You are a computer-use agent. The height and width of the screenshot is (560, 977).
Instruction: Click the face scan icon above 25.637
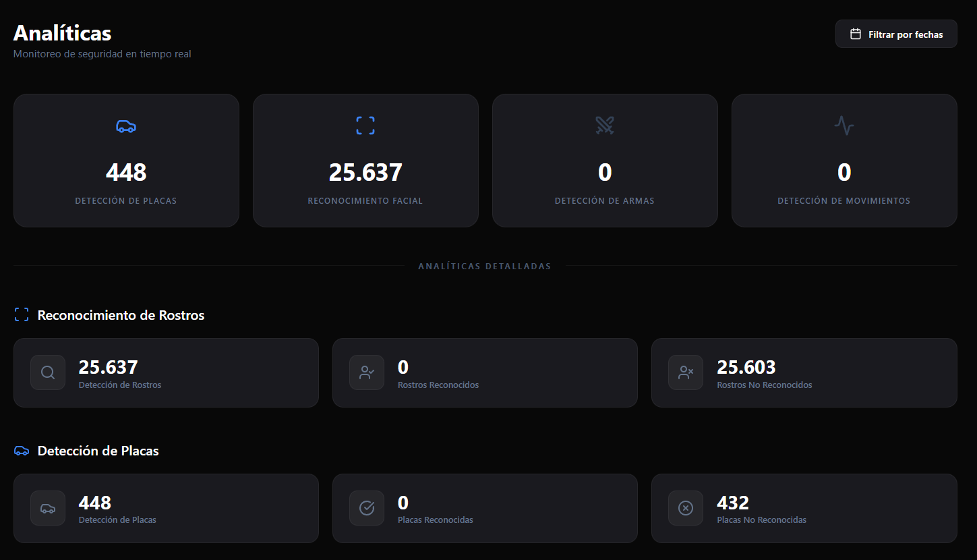[365, 125]
